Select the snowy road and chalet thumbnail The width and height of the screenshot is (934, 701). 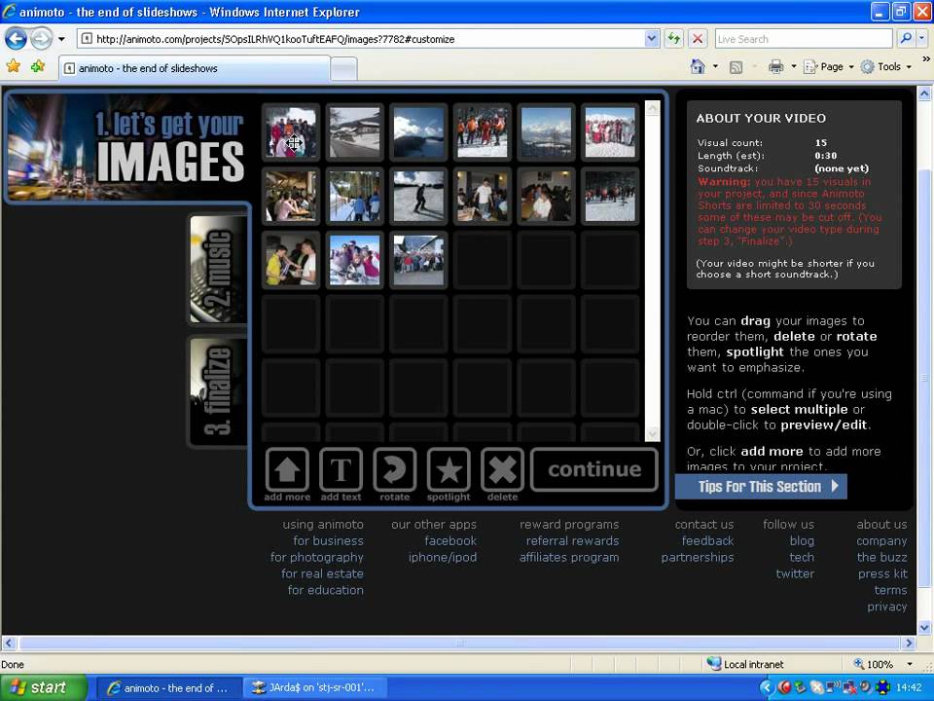tap(354, 132)
